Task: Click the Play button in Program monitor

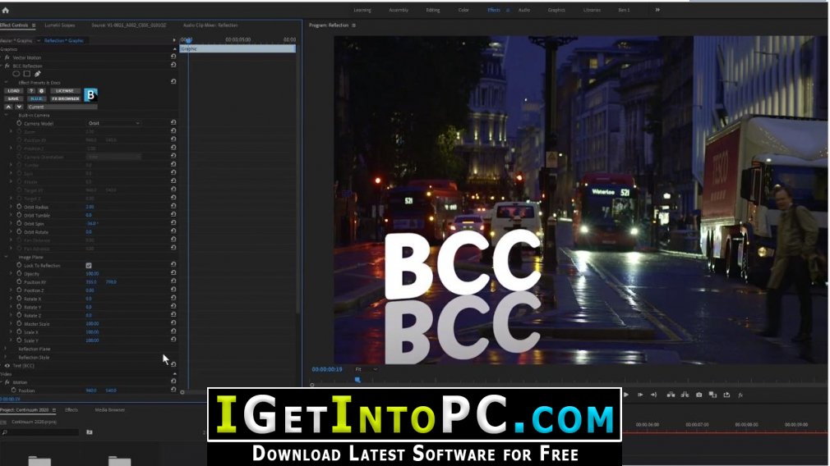Action: pos(626,395)
